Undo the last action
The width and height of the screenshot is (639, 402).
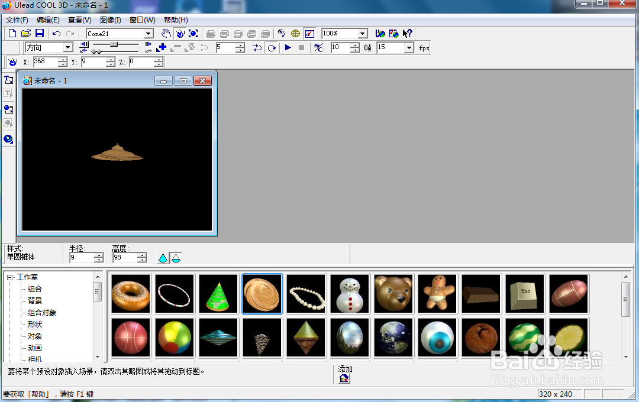(56, 33)
